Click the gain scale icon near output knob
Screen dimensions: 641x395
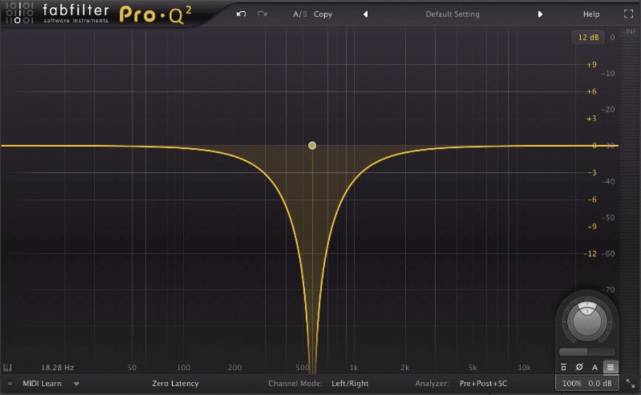(563, 367)
